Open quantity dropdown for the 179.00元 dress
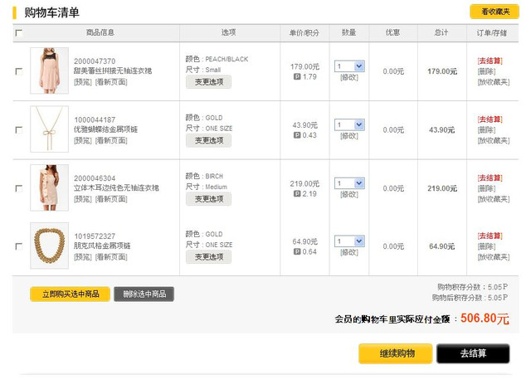531x389 pixels. tap(349, 66)
